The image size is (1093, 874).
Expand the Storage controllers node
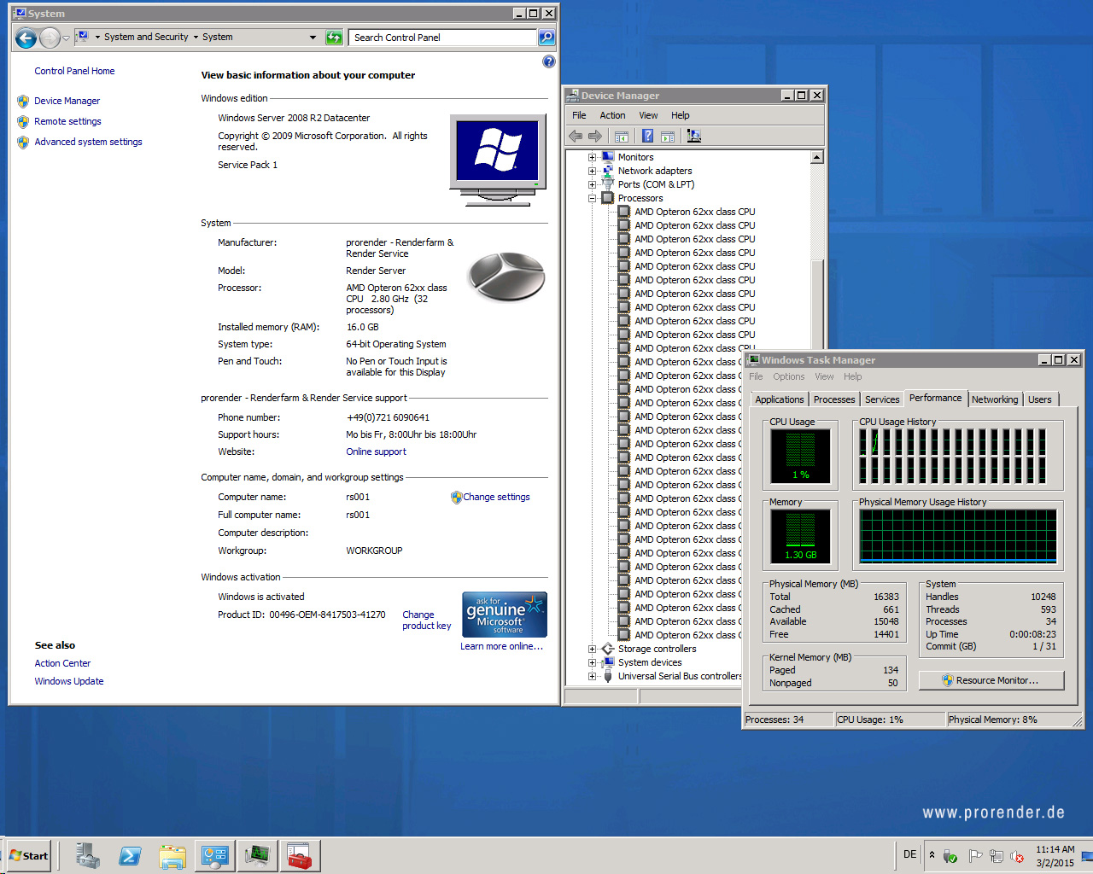[592, 649]
